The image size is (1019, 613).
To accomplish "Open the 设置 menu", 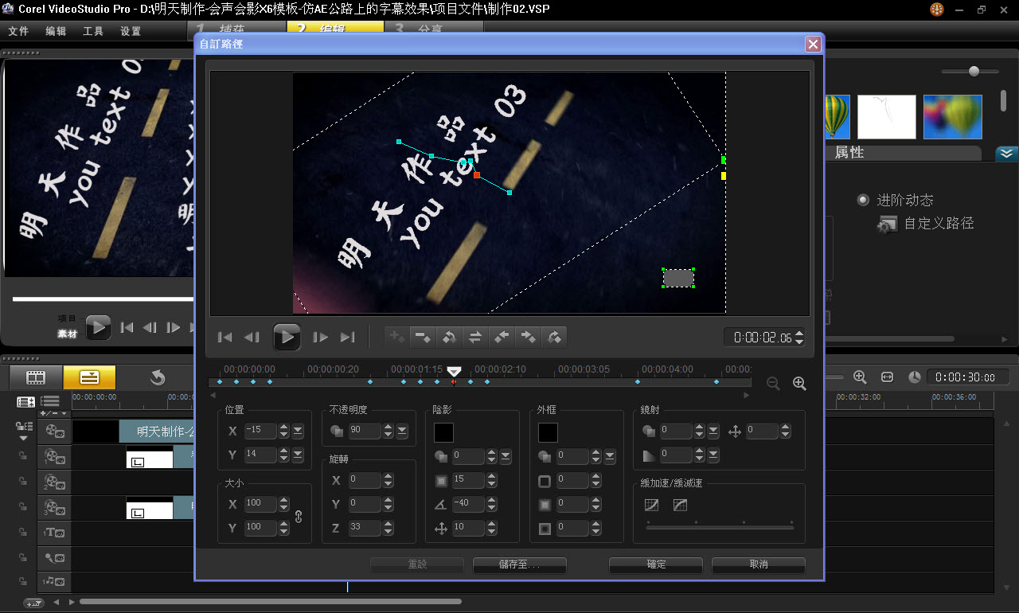I will pos(131,31).
